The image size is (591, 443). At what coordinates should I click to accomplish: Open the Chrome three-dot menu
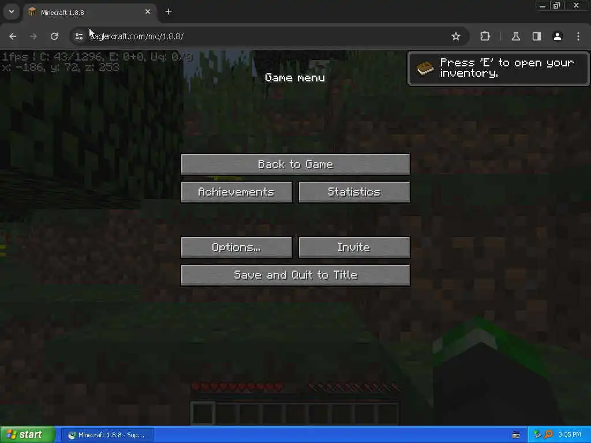click(578, 36)
